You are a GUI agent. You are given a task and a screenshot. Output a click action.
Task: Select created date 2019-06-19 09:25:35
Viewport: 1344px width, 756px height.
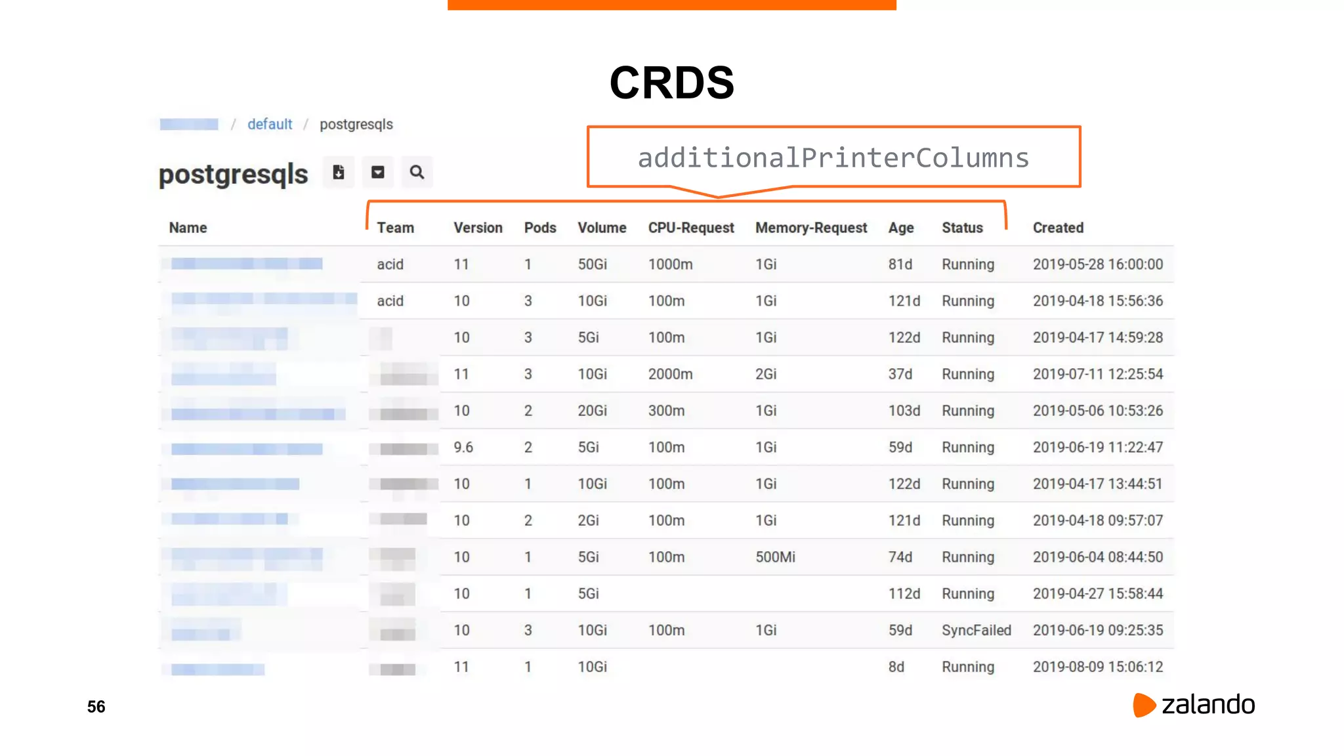point(1098,630)
